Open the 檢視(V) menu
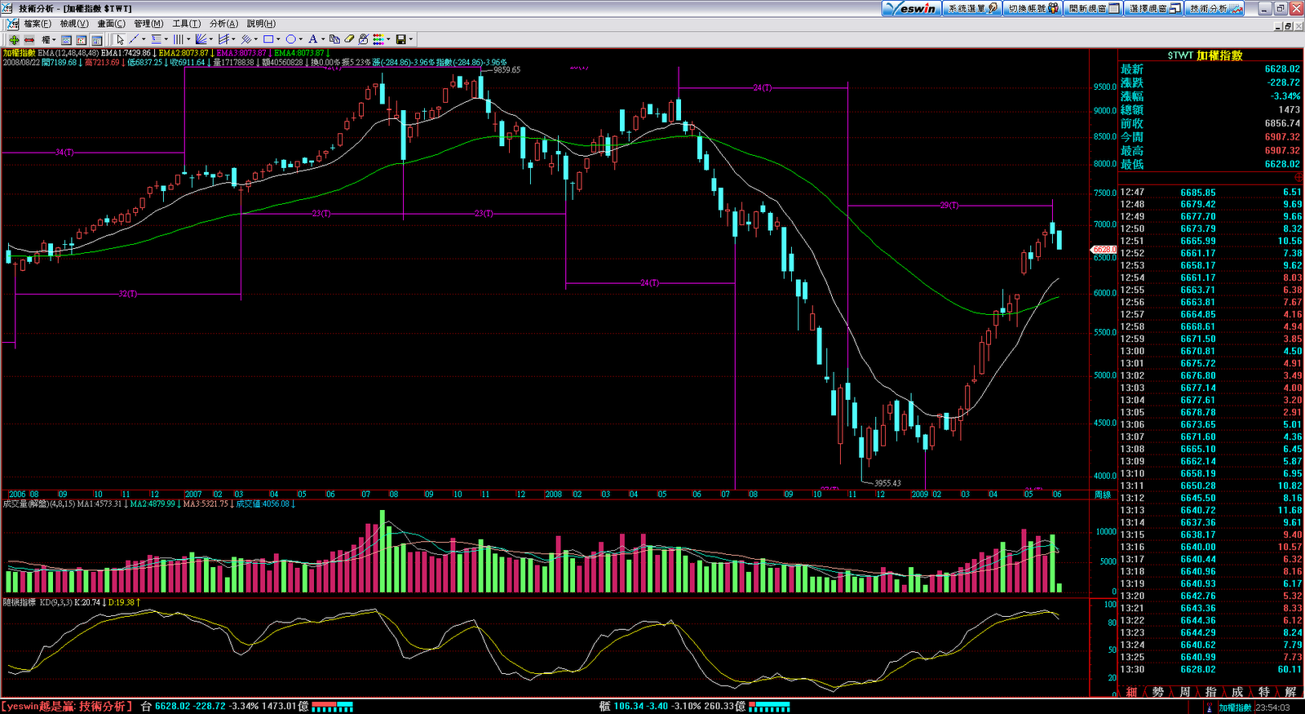This screenshot has width=1305, height=714. pos(74,24)
